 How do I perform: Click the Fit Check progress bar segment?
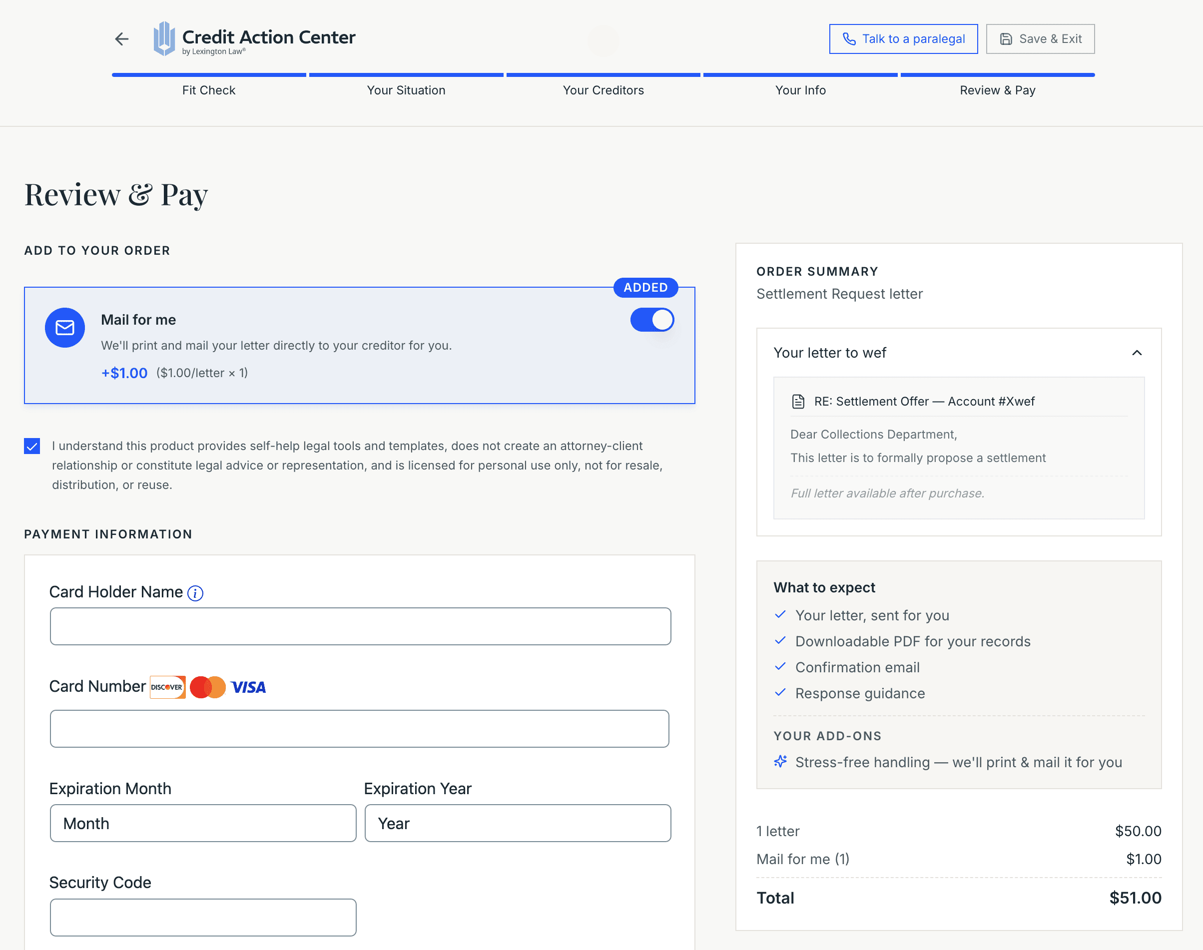pyautogui.click(x=208, y=75)
